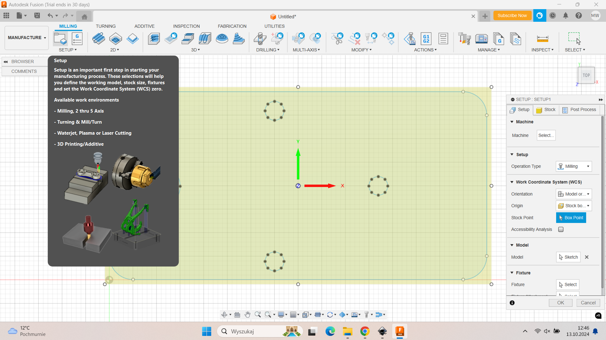The height and width of the screenshot is (340, 606).
Task: Open the Stock tab in setup dialog
Action: tap(546, 110)
